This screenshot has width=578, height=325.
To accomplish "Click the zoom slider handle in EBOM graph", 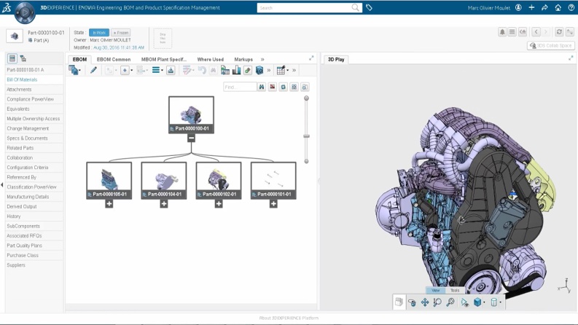I will [306, 136].
